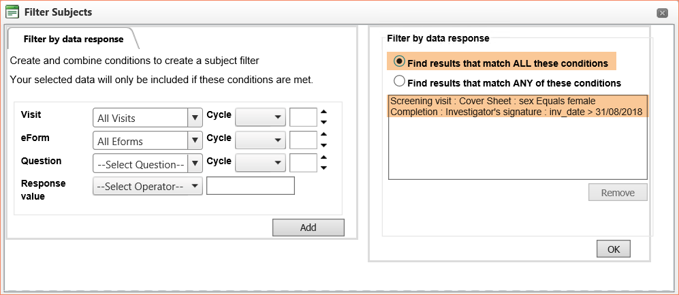Click the Response value text field
Screen dimensions: 679x295
tap(251, 186)
